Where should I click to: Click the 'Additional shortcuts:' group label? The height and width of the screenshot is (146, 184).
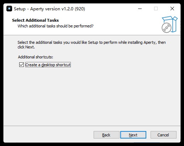tap(36, 57)
